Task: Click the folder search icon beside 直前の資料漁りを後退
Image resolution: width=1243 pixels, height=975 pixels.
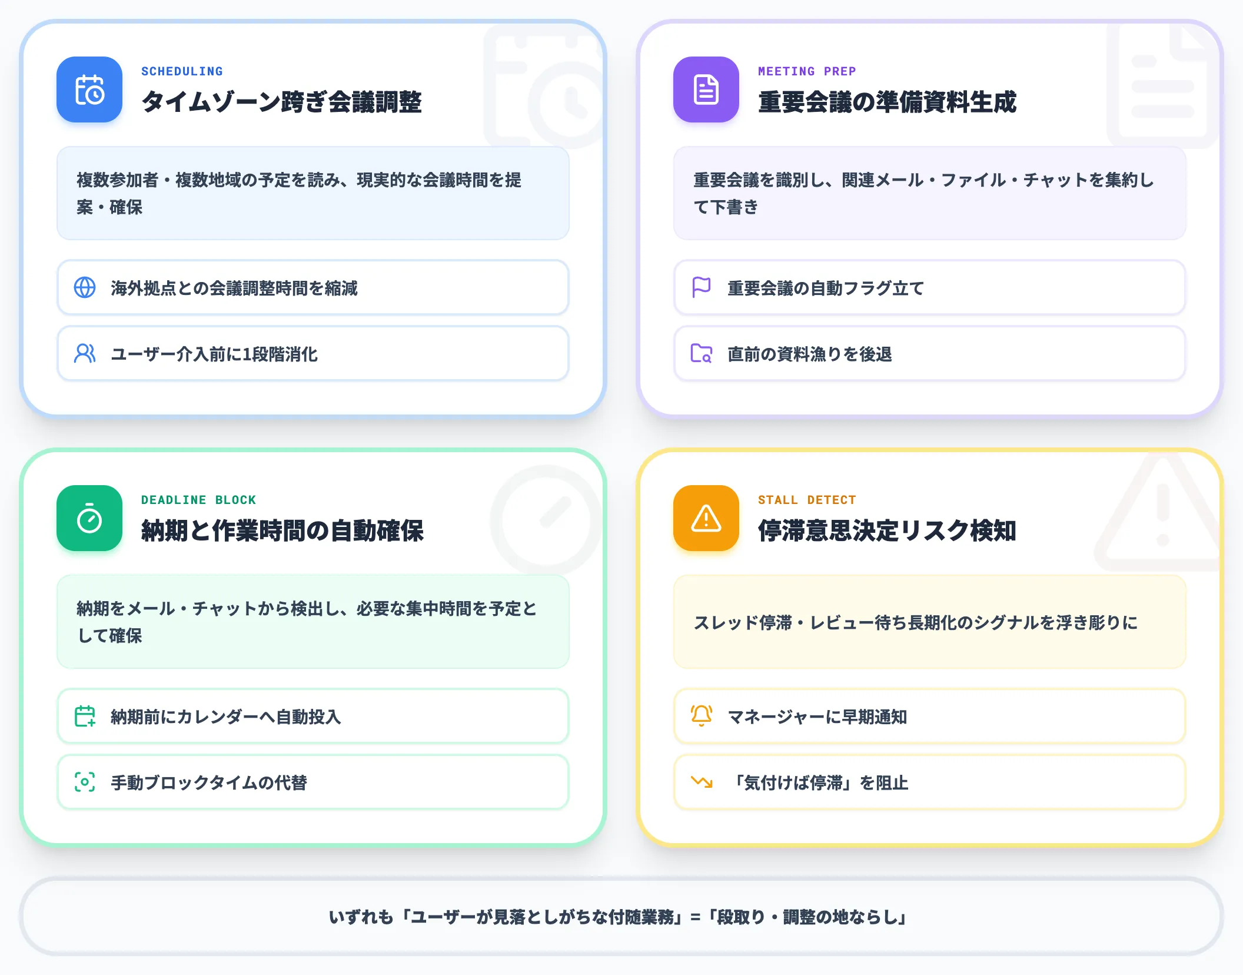Action: [702, 354]
